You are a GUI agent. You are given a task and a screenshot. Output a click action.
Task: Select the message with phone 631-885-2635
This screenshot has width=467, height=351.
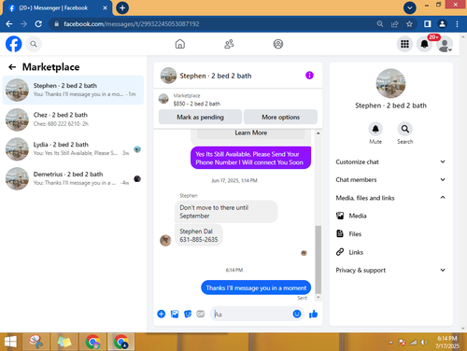pos(199,235)
